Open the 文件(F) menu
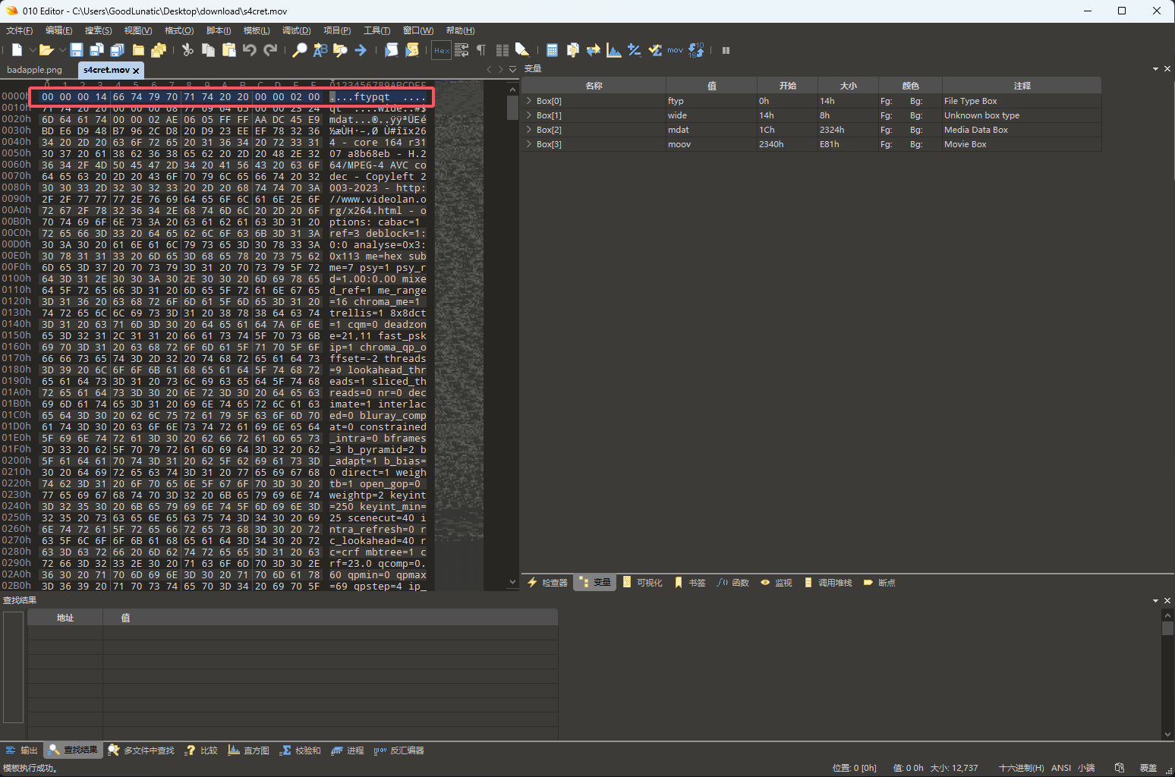1175x777 pixels. [x=20, y=30]
